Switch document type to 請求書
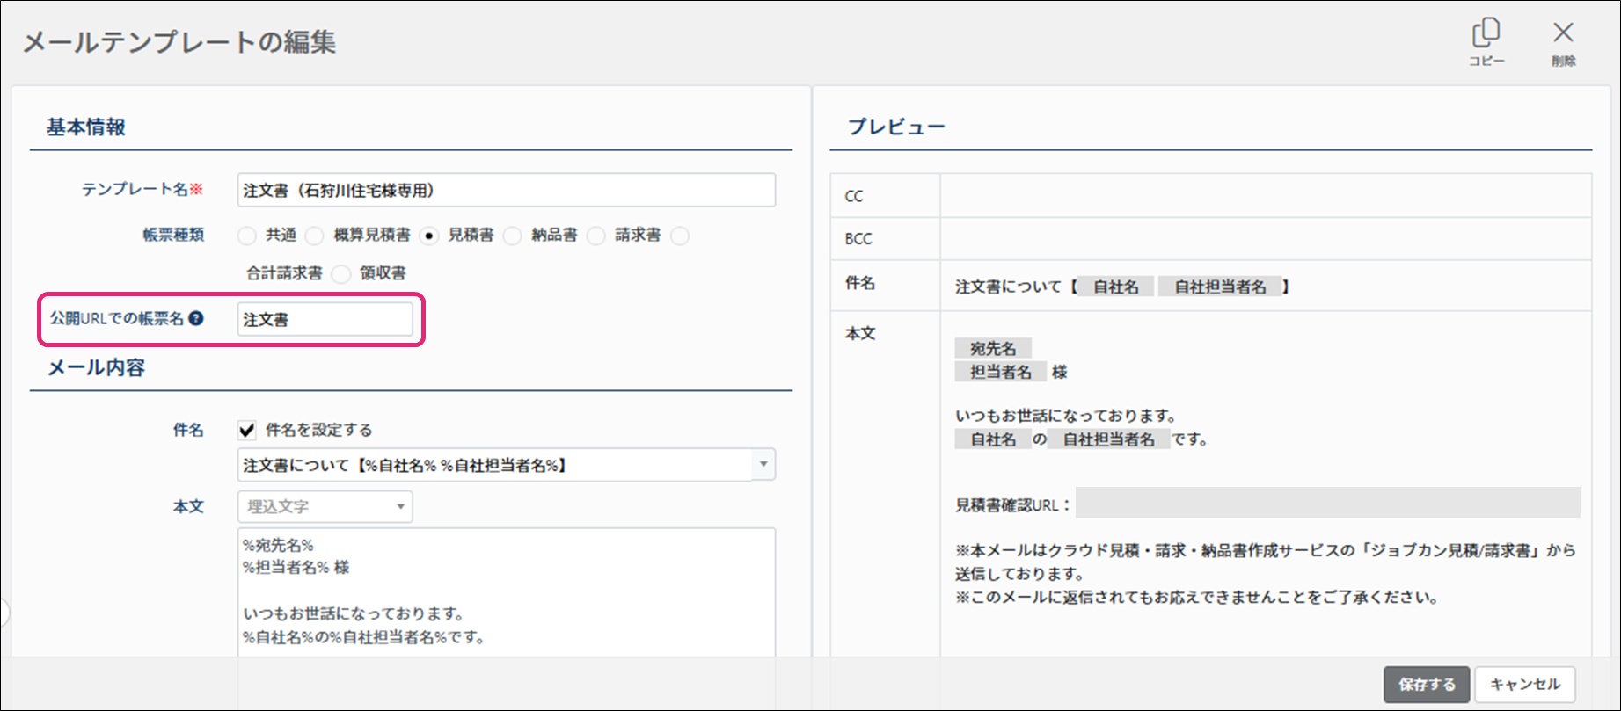Viewport: 1621px width, 711px height. point(596,236)
